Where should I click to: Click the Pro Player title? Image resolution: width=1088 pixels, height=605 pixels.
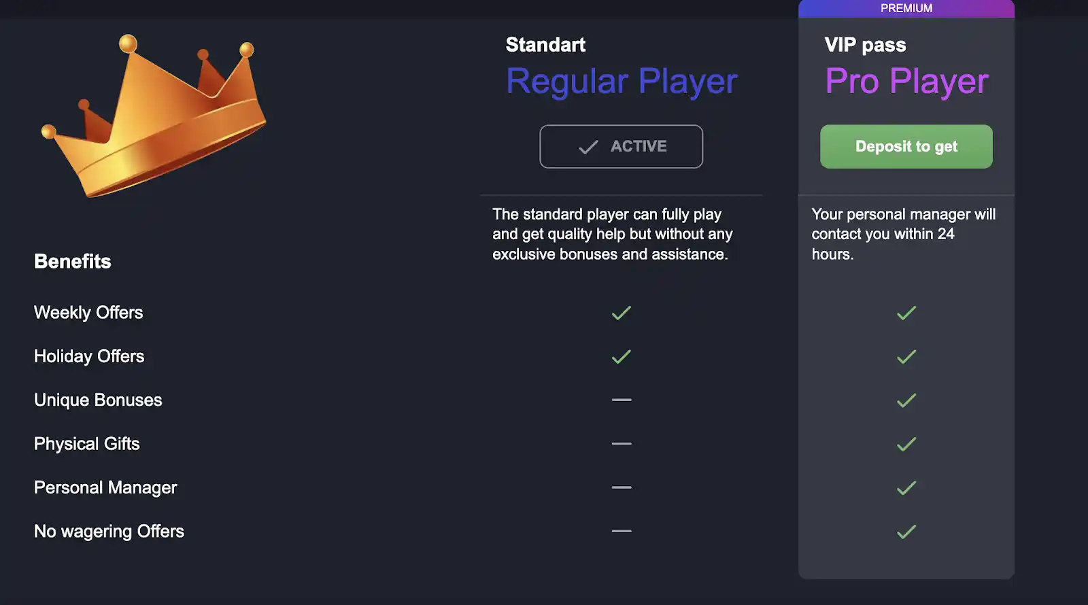click(906, 82)
